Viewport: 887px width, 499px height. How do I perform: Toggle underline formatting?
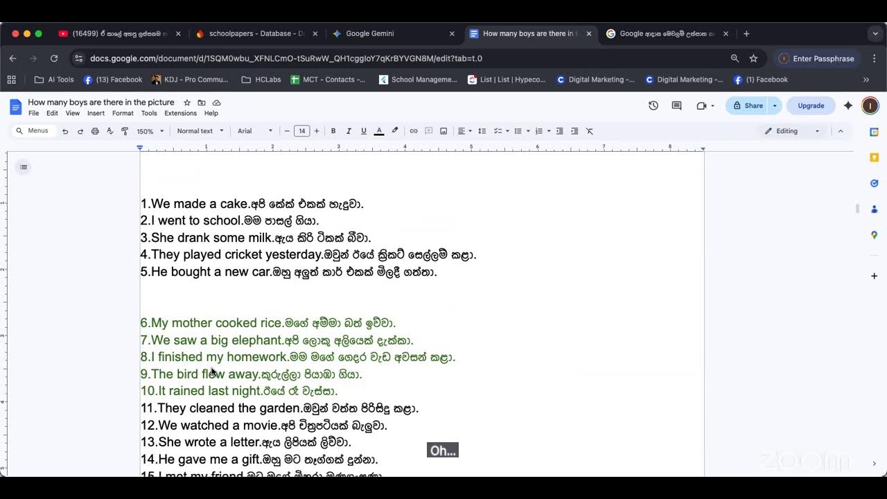(x=364, y=131)
